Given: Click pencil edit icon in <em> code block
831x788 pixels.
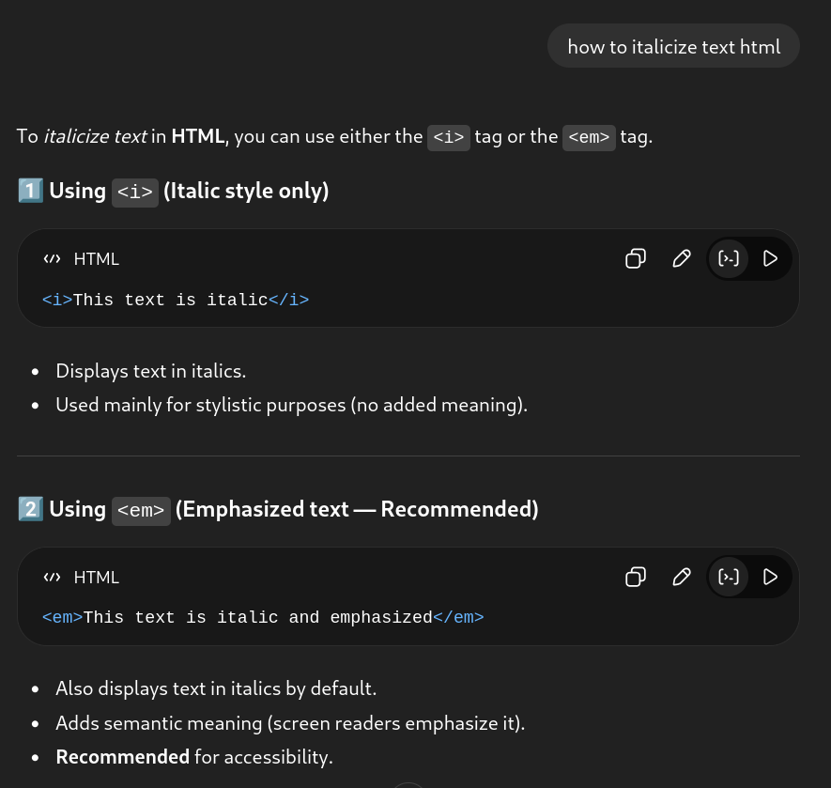Looking at the screenshot, I should click(x=682, y=577).
